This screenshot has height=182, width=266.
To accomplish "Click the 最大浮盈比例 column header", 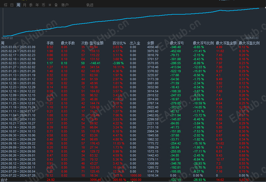I will pyautogui.click(x=249, y=43).
